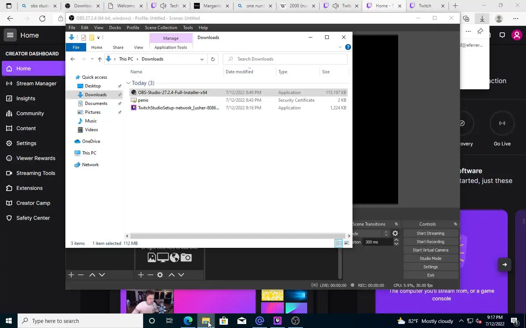Click the Explorer Help question mark icon
The height and width of the screenshot is (328, 526).
click(348, 47)
